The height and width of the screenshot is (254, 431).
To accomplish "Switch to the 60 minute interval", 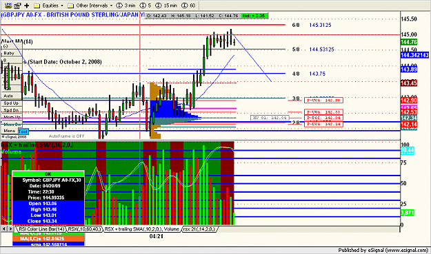I will (188, 6).
